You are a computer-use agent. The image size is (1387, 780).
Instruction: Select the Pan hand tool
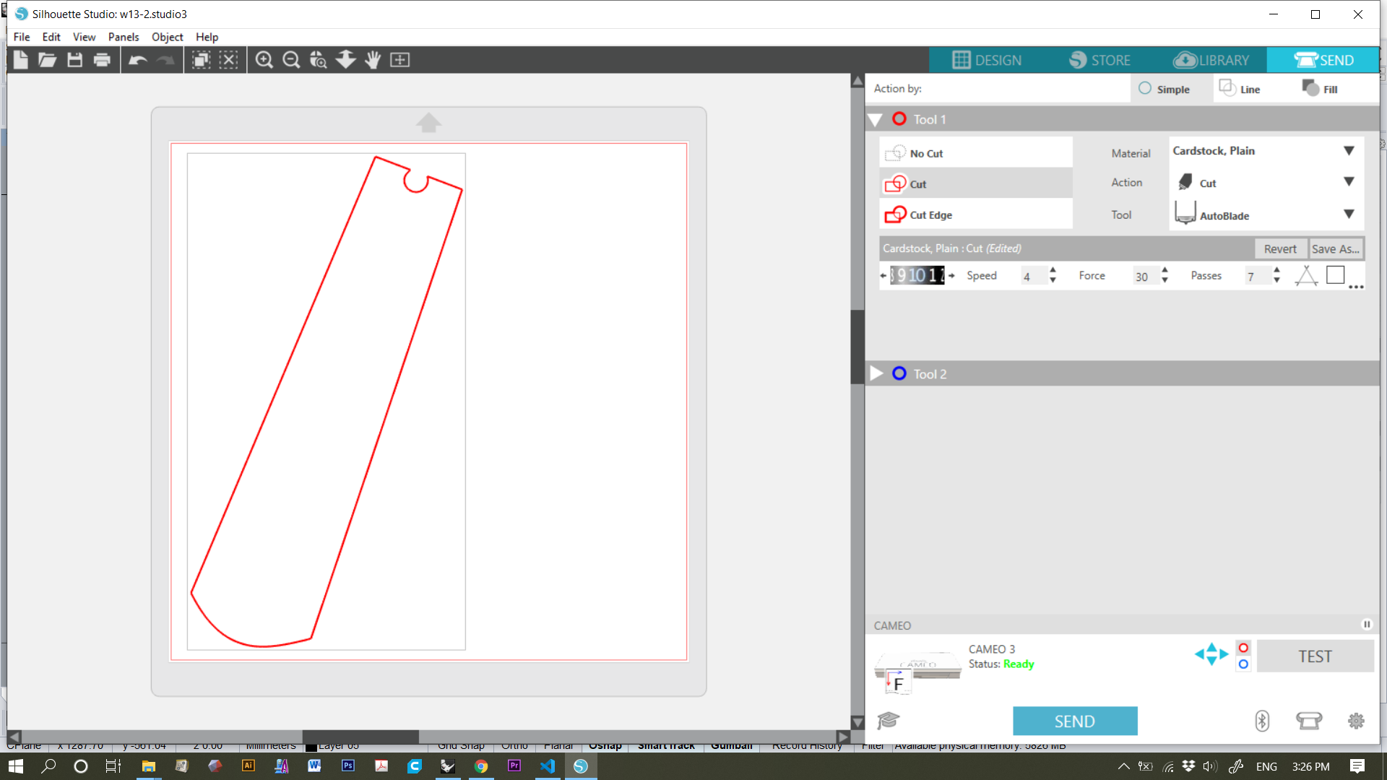373,60
